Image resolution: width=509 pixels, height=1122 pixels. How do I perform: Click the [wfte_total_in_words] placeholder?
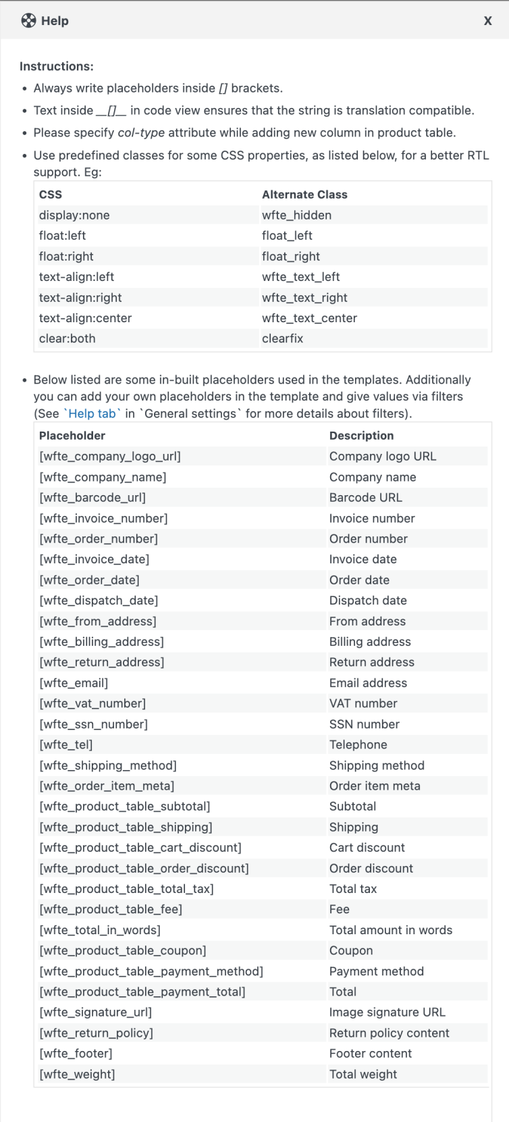click(100, 930)
